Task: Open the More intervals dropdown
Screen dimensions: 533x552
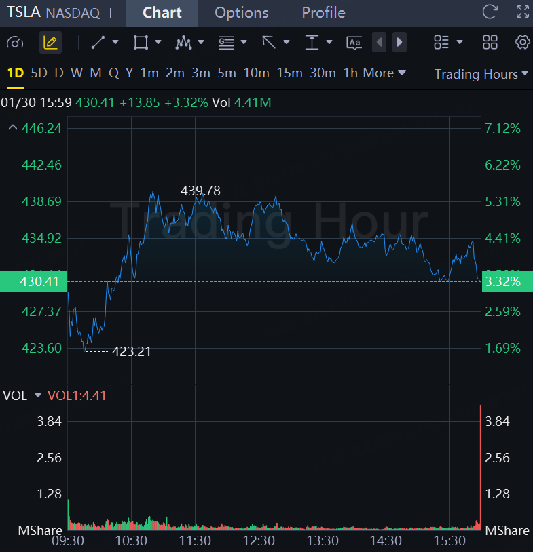Action: point(384,73)
